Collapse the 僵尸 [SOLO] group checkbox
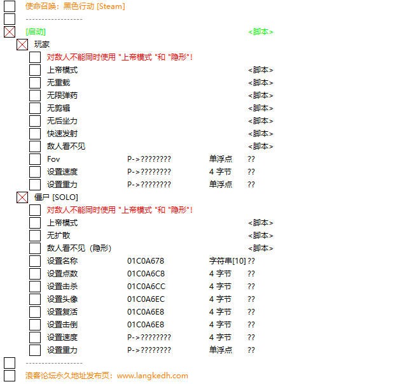 click(22, 197)
